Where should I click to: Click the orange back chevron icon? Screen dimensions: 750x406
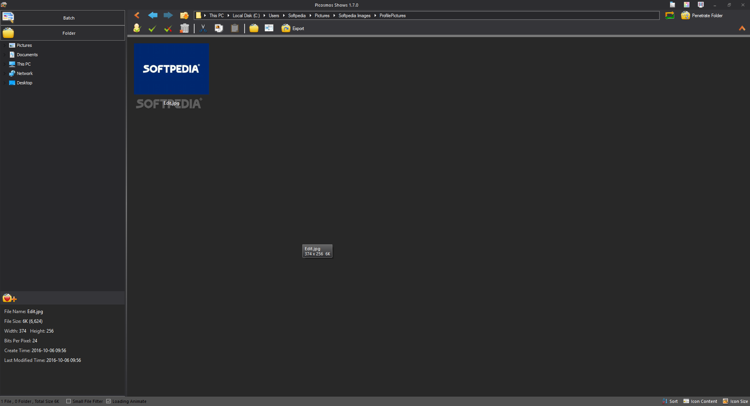pos(137,15)
